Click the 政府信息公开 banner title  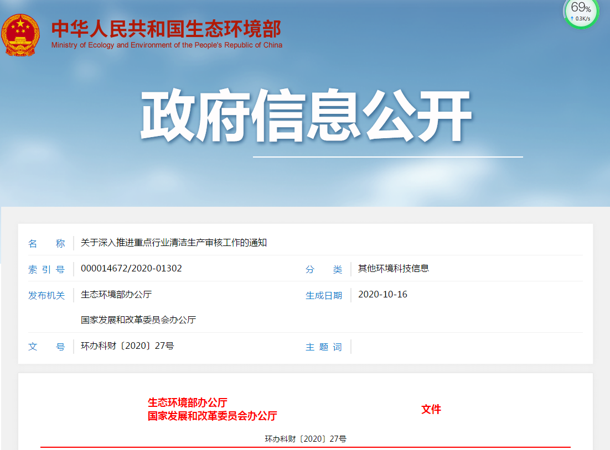coord(306,116)
